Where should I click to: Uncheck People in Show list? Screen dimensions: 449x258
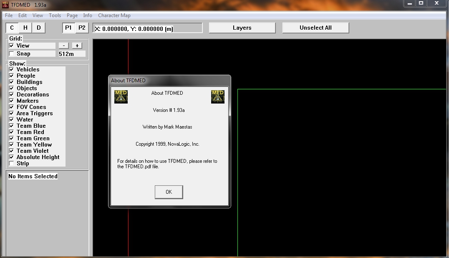pyautogui.click(x=11, y=76)
